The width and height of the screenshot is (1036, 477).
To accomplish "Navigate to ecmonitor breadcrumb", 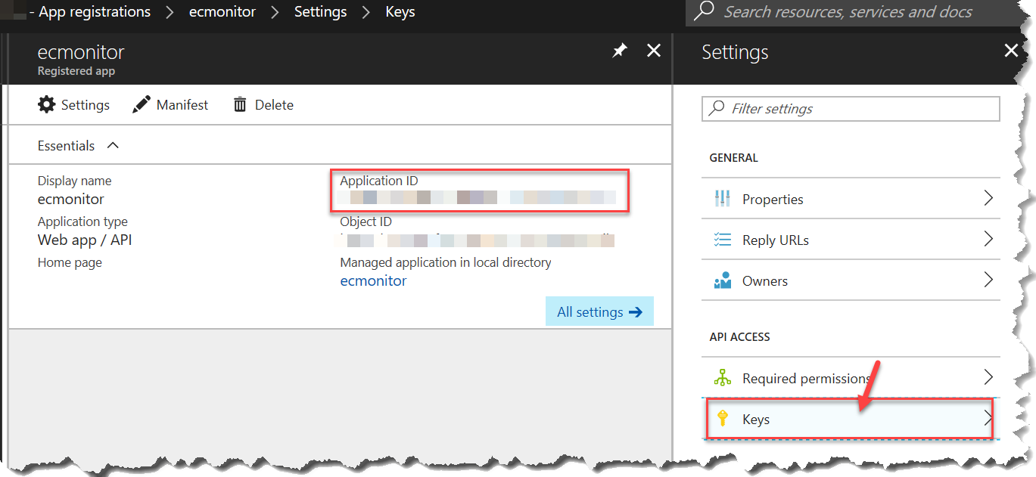I will tap(222, 12).
